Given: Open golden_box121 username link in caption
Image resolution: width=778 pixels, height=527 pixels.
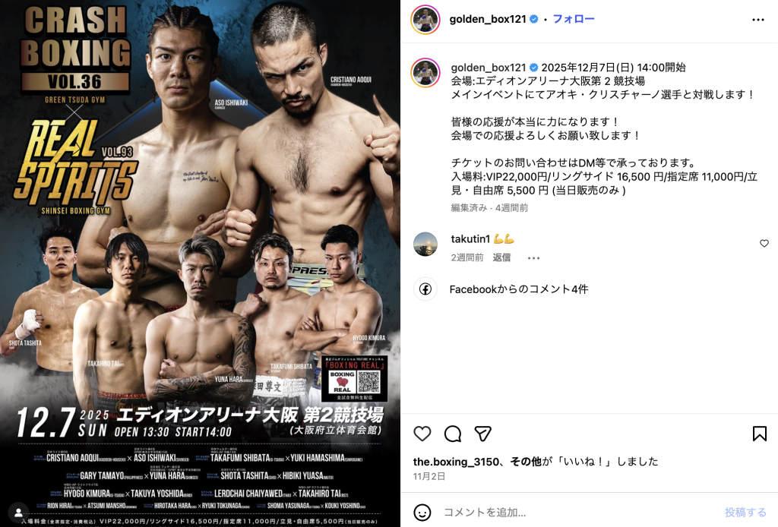Looking at the screenshot, I should click(x=489, y=68).
